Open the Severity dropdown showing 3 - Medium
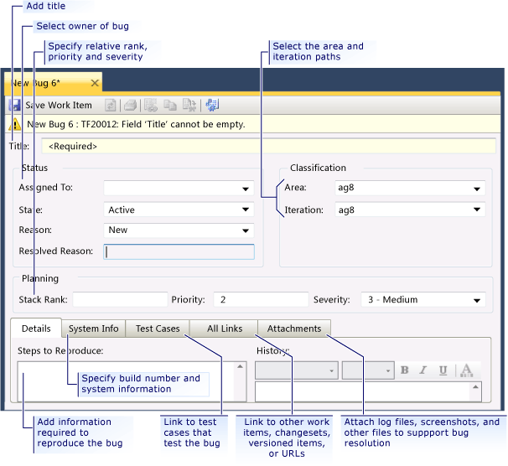Viewport: 508px width, 466px height. tap(423, 299)
